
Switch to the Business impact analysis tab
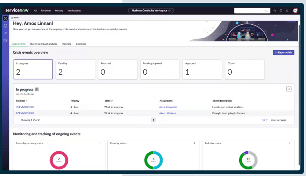pos(43,44)
